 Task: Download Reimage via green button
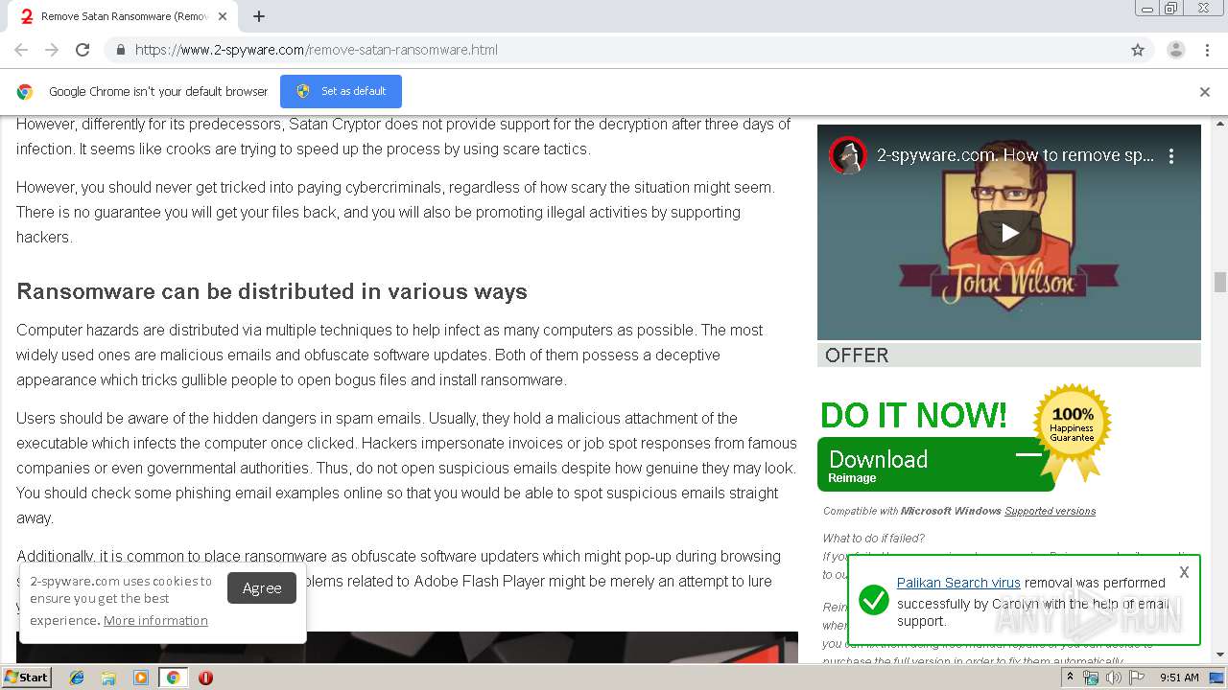pos(935,464)
